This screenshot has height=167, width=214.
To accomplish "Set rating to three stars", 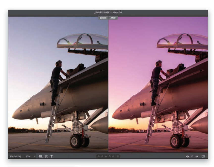I will 106,157.
